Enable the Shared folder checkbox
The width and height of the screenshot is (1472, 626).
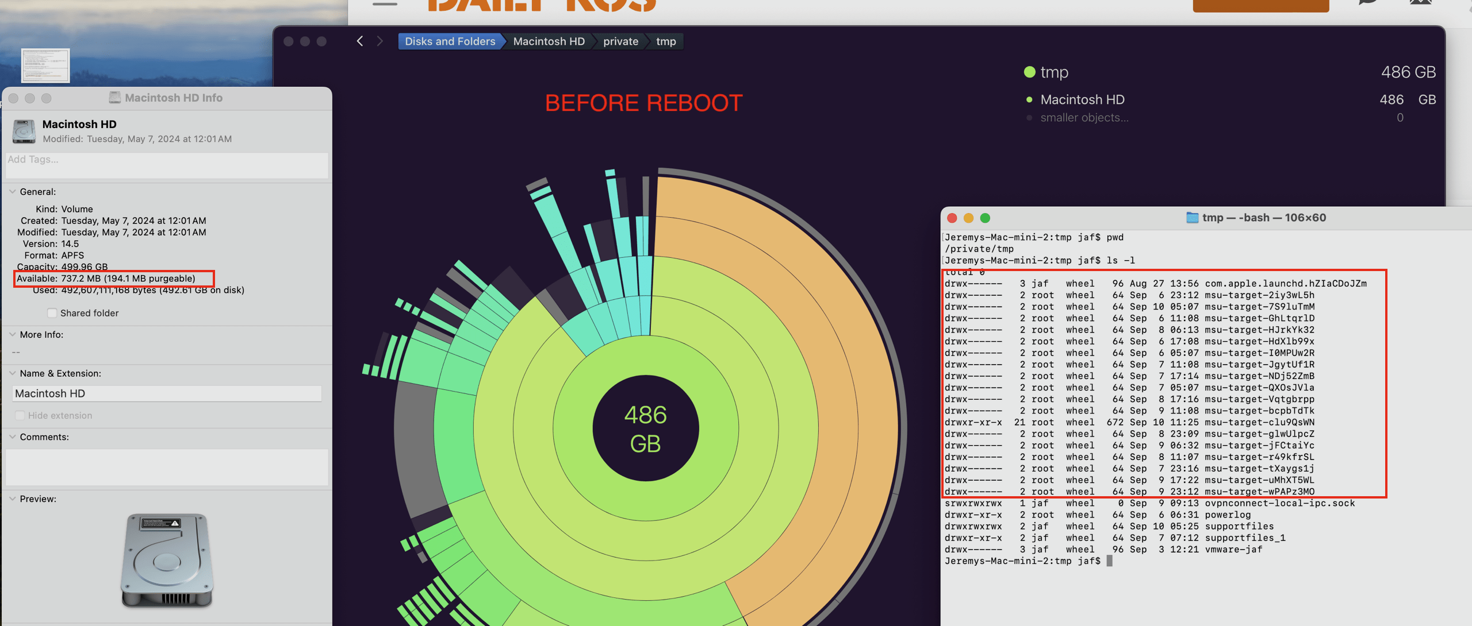(52, 313)
